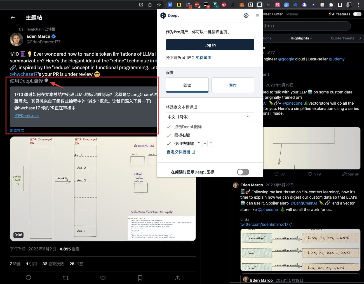Open the 中文（简体）target language dropdown
The width and height of the screenshot is (364, 284).
point(210,117)
